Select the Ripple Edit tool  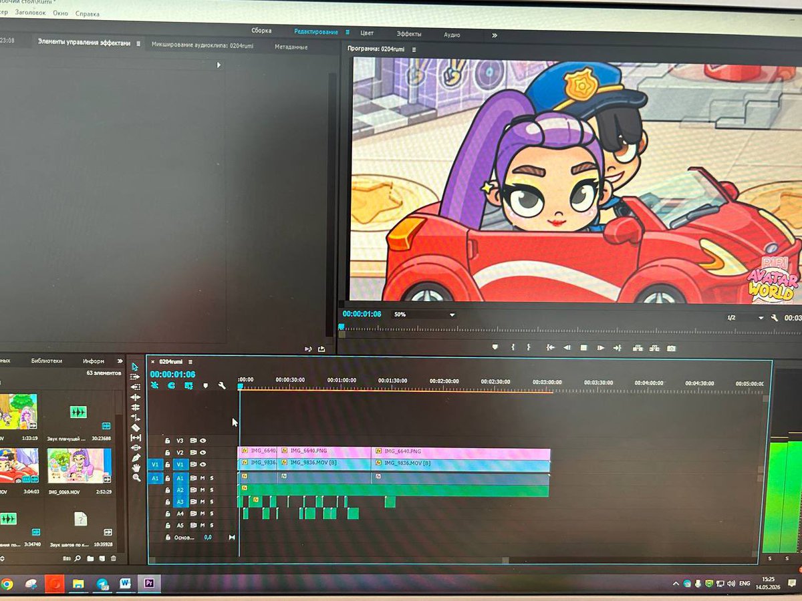pyautogui.click(x=136, y=397)
